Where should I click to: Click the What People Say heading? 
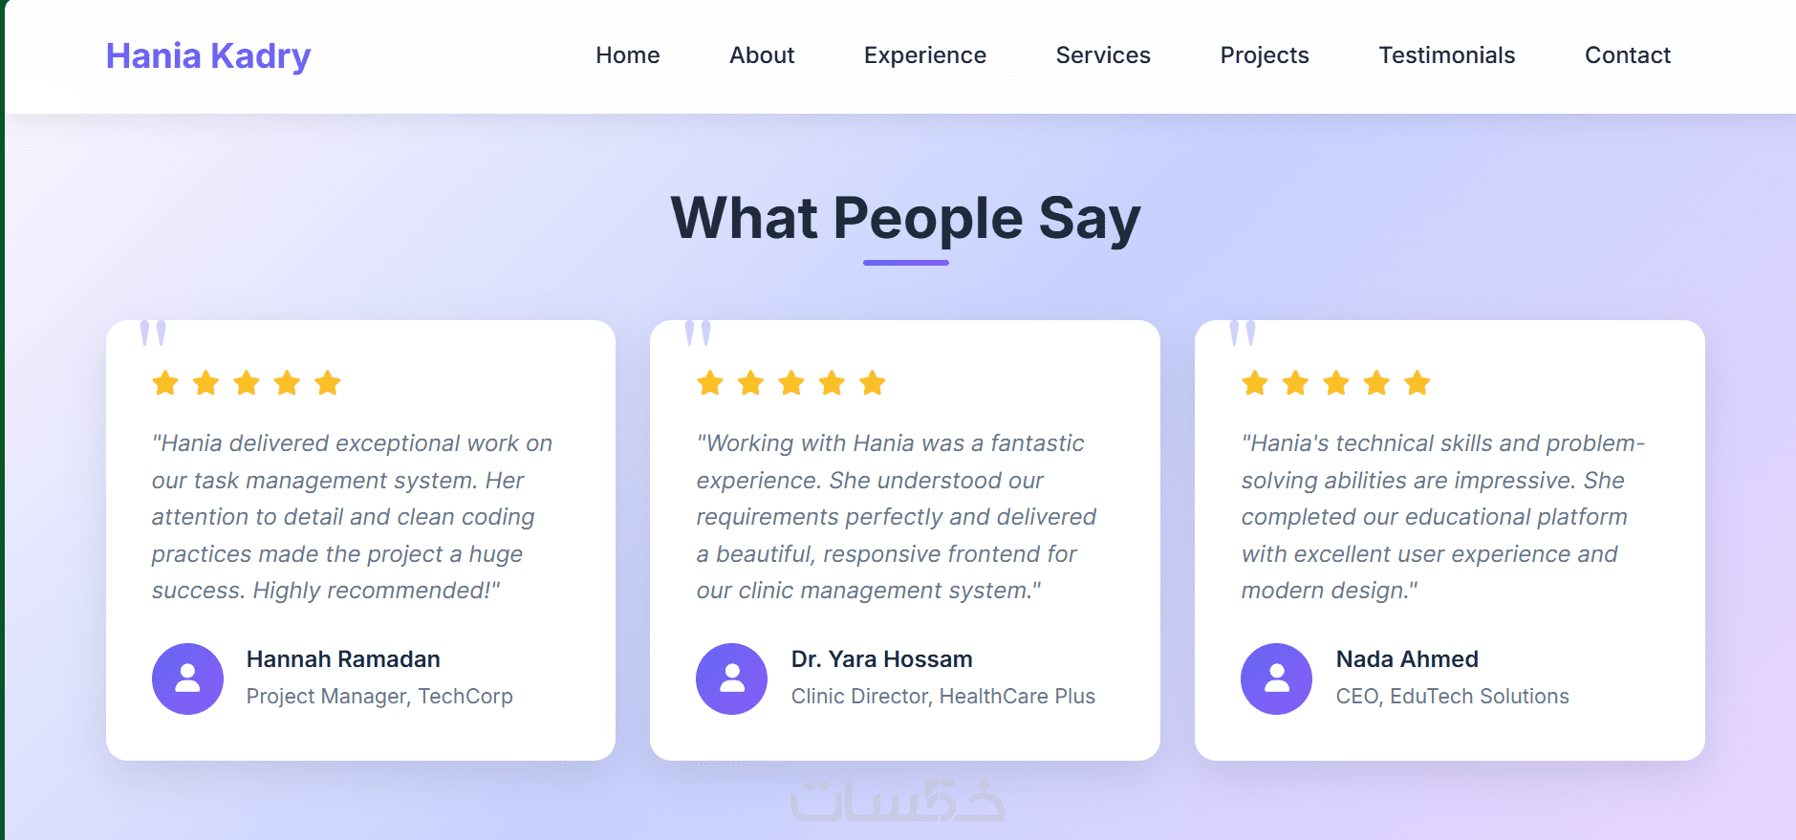905,218
